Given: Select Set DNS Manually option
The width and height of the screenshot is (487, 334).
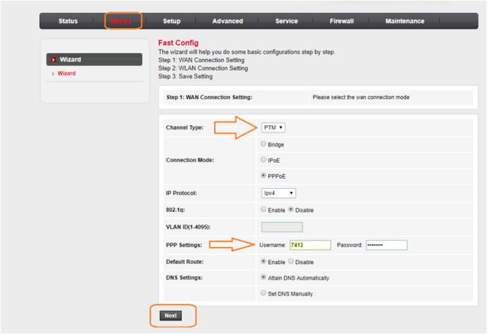Looking at the screenshot, I should pyautogui.click(x=263, y=293).
